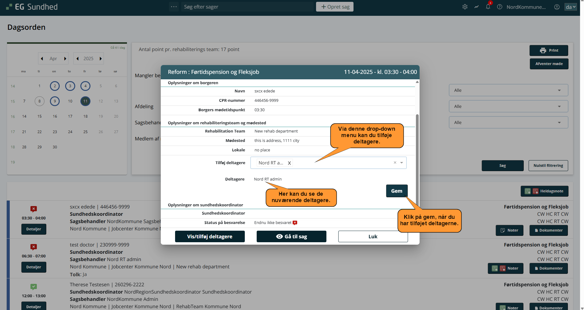The width and height of the screenshot is (584, 310).
Task: Click the Gå til sag button
Action: [291, 236]
